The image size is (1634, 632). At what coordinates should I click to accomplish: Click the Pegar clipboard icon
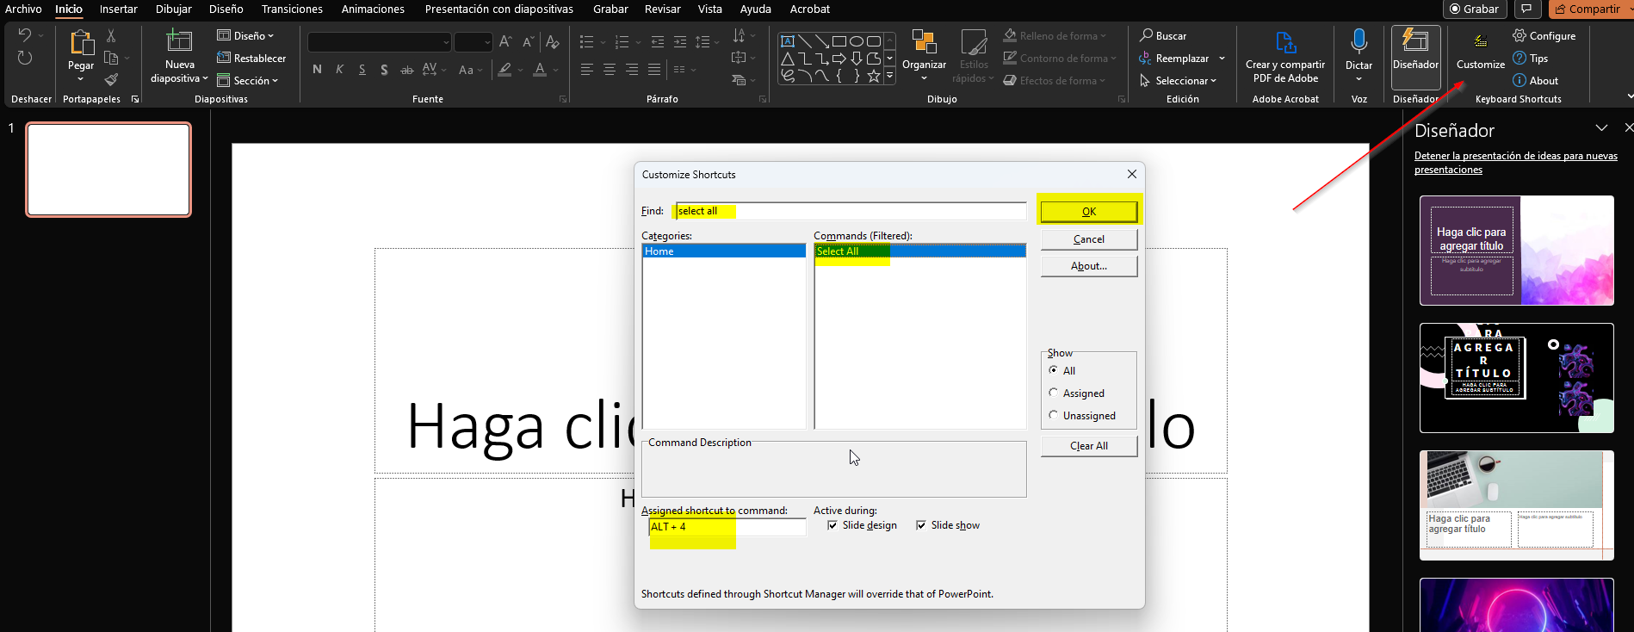(81, 43)
